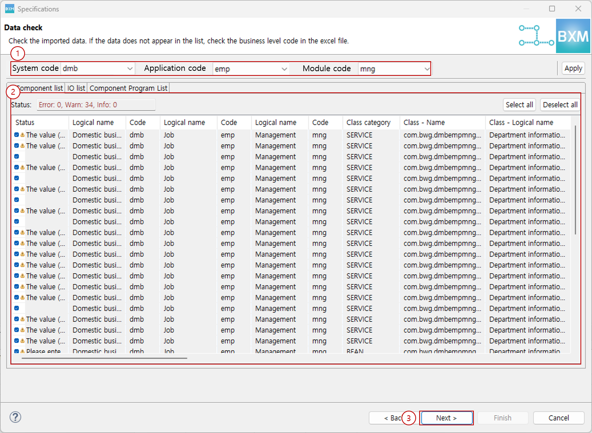The image size is (592, 433).
Task: Click Select all
Action: pos(519,104)
